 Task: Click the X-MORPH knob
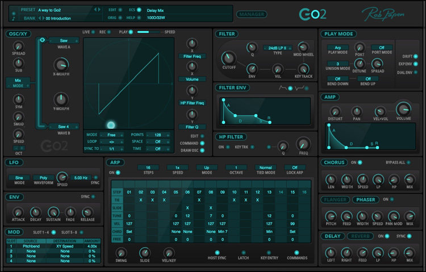click(61, 65)
